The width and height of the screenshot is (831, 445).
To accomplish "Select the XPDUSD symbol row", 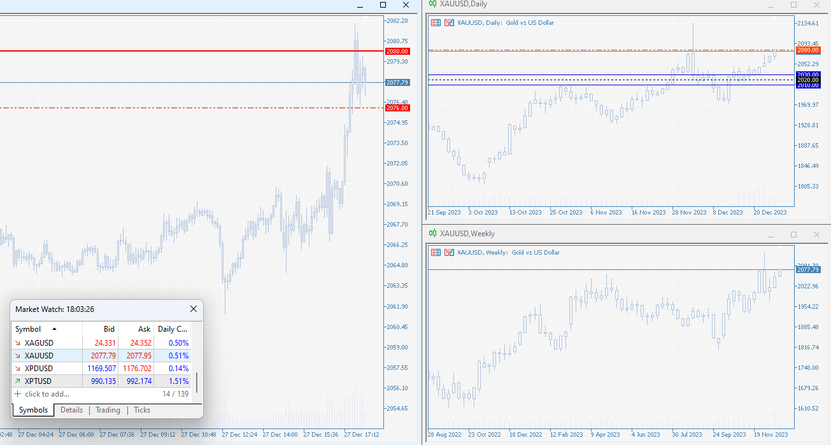I will tap(102, 369).
